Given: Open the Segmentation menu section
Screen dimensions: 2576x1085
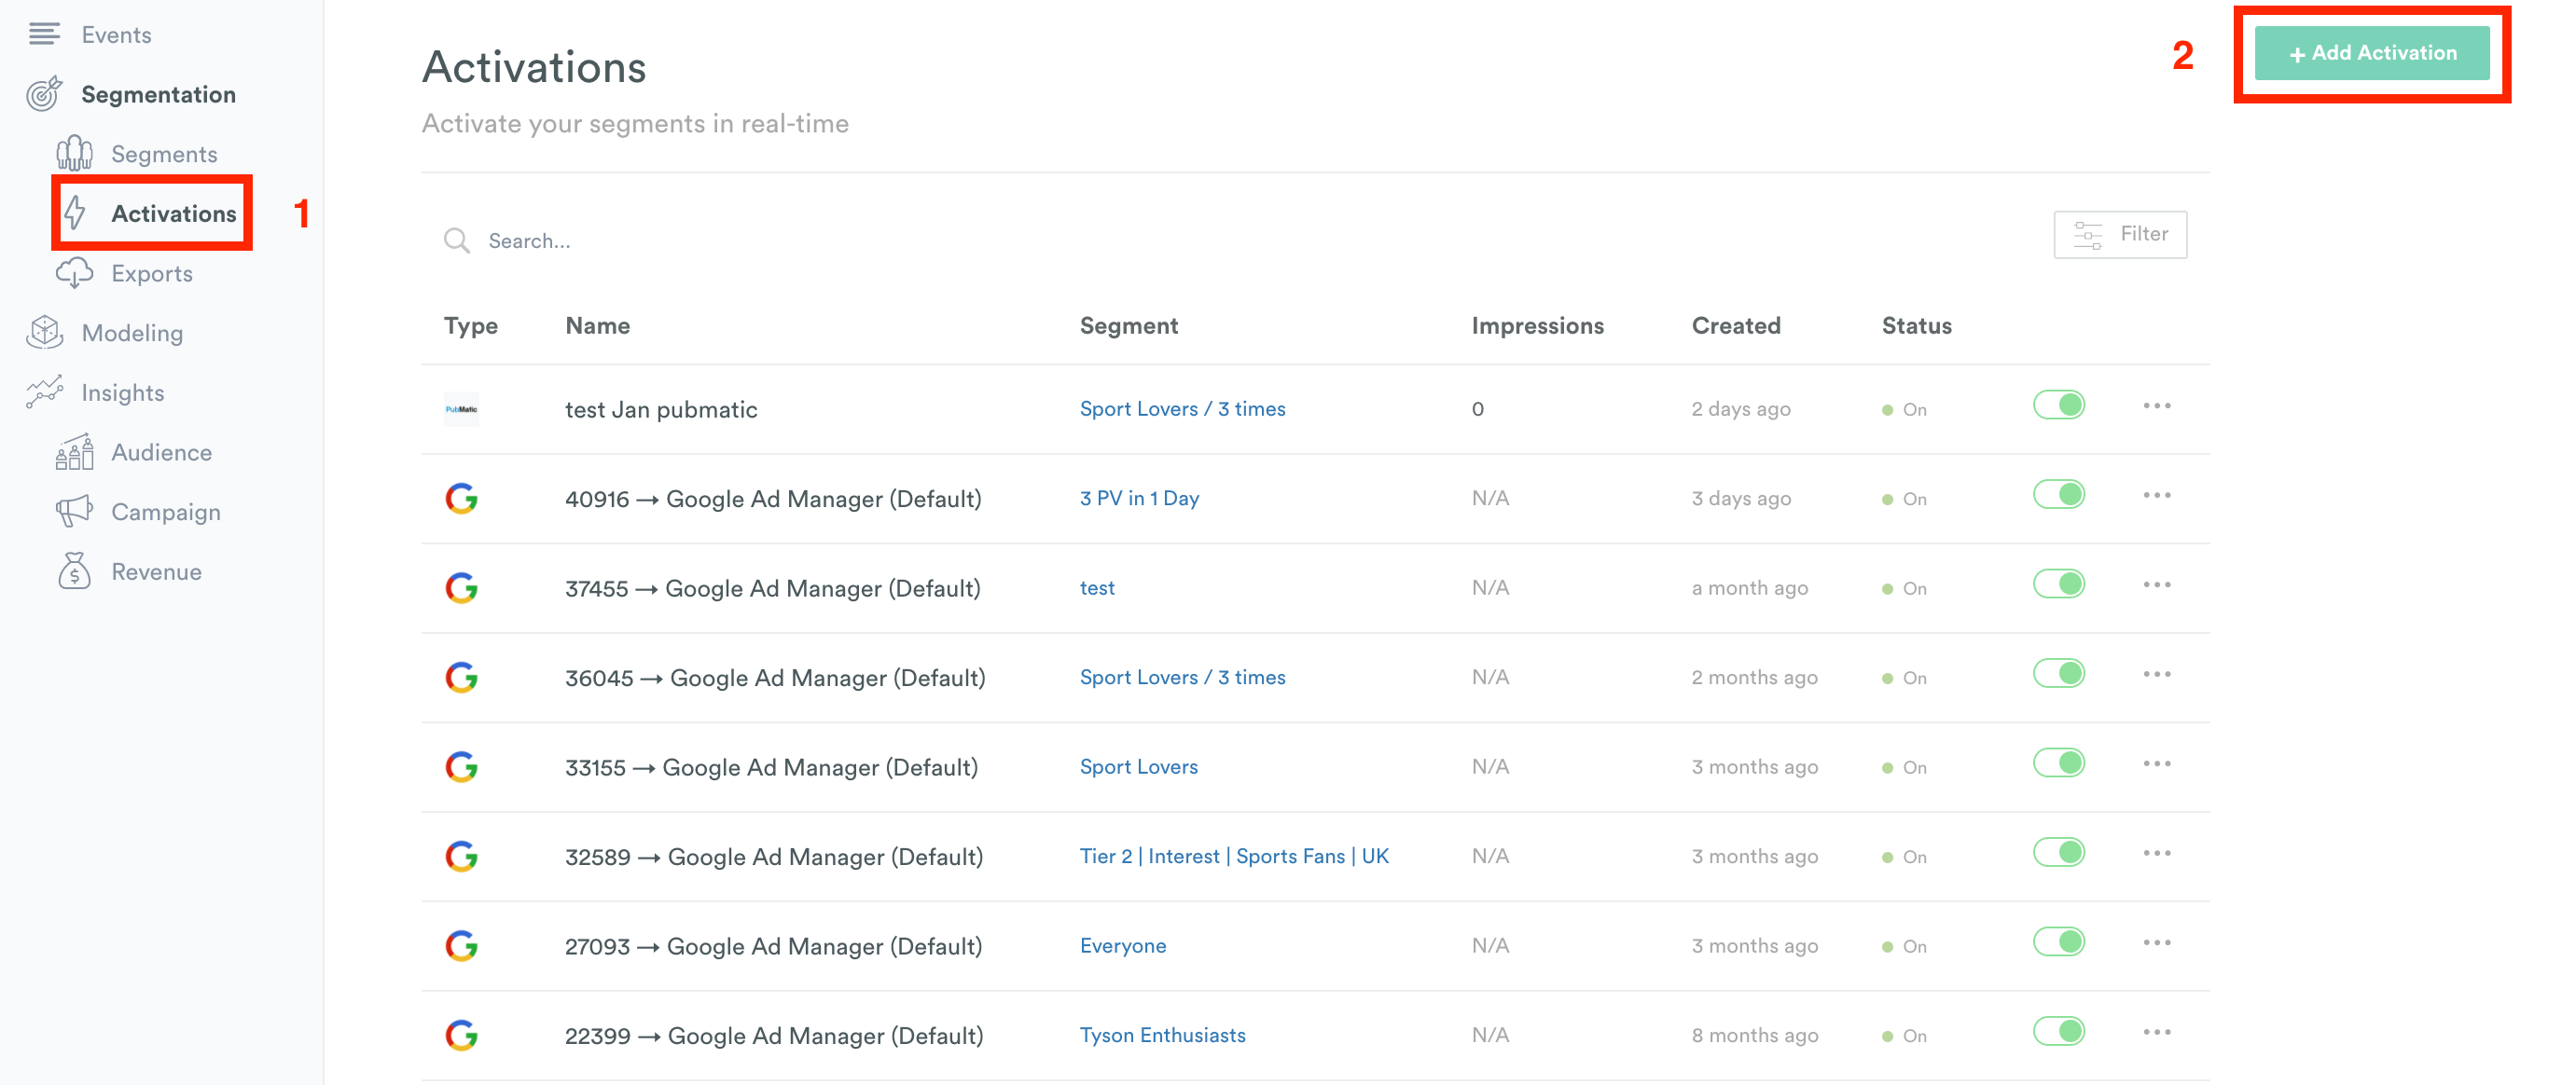Looking at the screenshot, I should [x=158, y=93].
